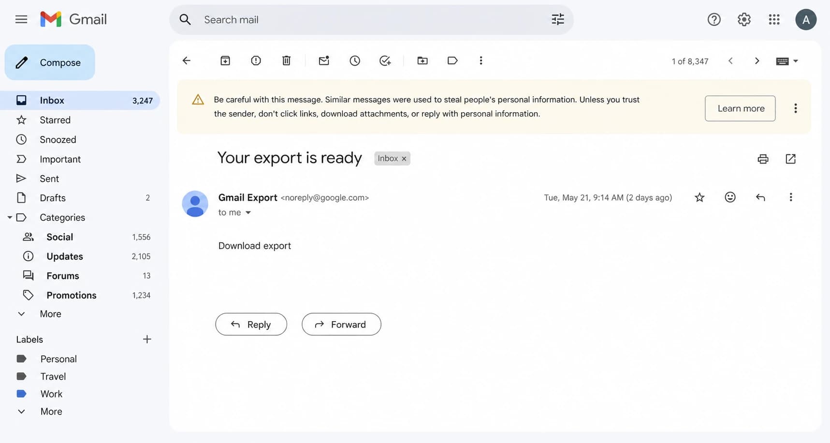The width and height of the screenshot is (830, 443).
Task: Delete message with trash icon
Action: (x=287, y=60)
